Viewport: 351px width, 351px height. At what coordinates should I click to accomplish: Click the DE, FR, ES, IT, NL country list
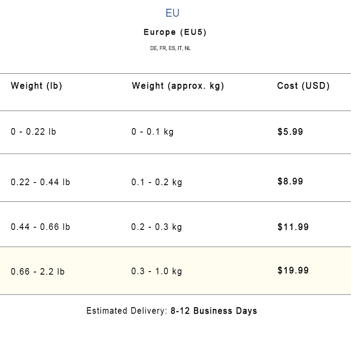click(170, 48)
